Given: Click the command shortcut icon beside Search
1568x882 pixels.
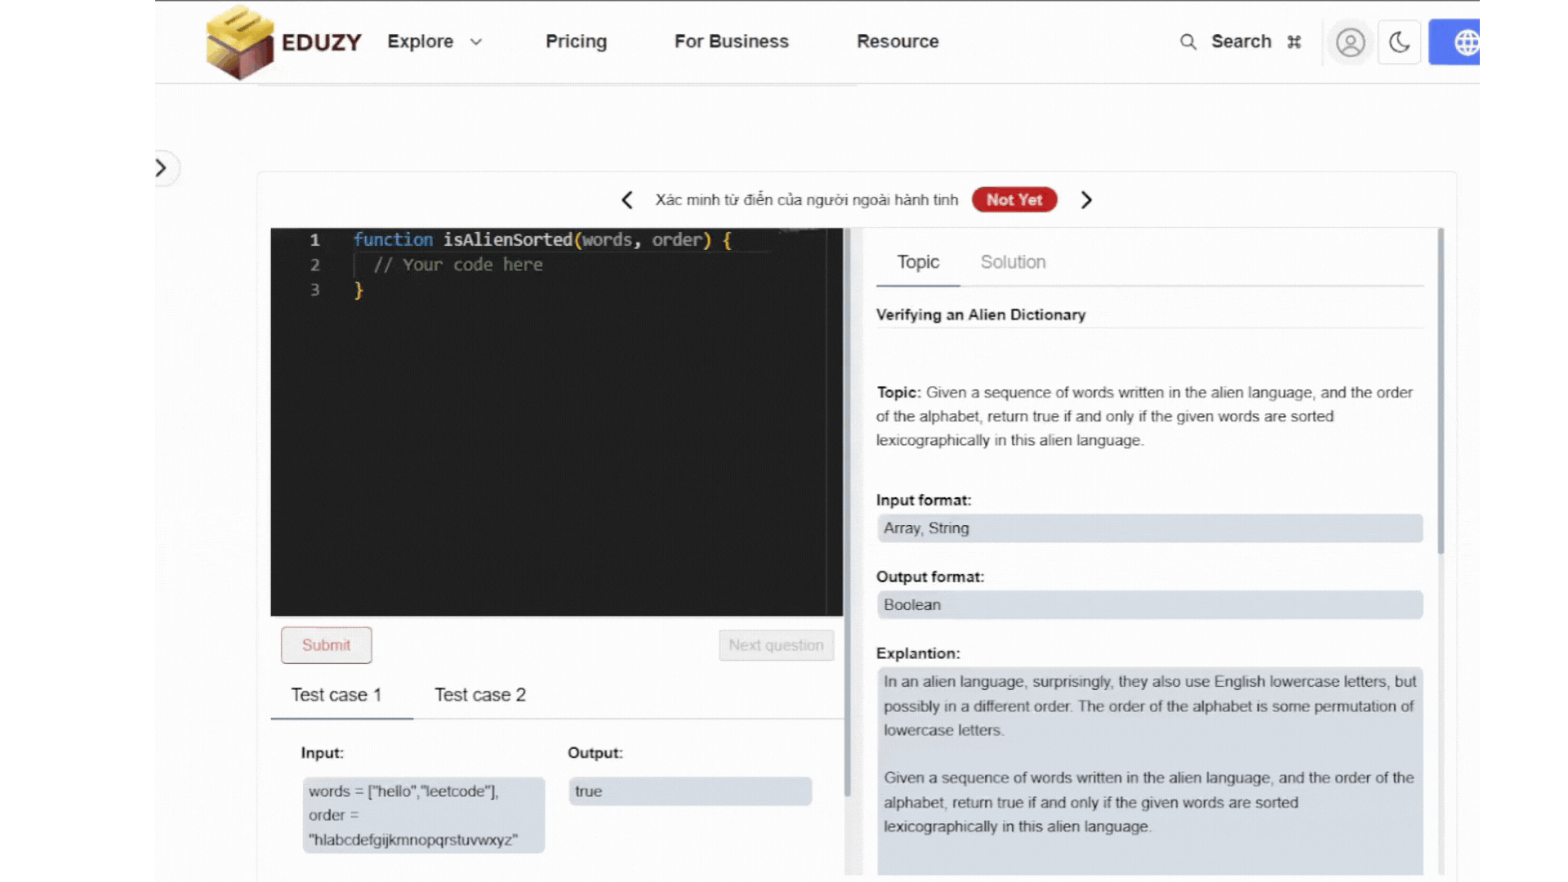Looking at the screenshot, I should pyautogui.click(x=1294, y=42).
